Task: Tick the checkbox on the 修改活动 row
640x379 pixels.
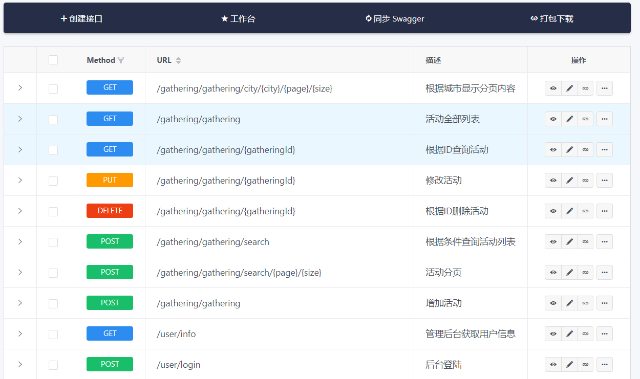Action: (x=53, y=181)
